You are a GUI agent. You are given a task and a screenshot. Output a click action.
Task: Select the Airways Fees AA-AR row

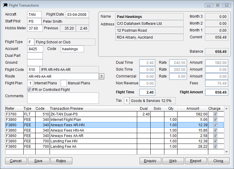(114, 136)
